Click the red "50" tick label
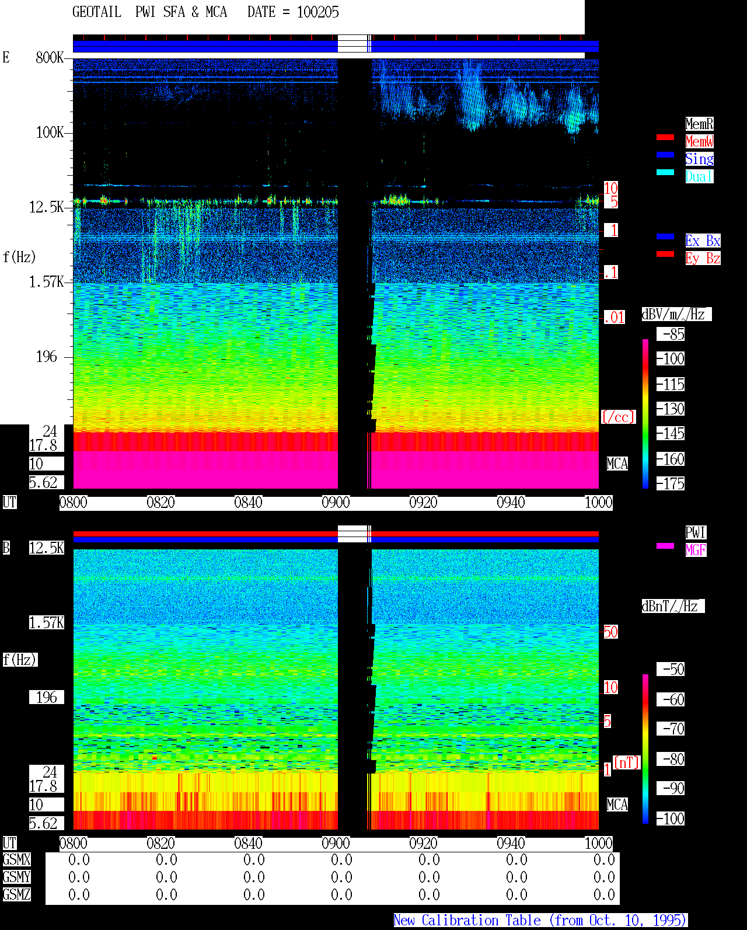The height and width of the screenshot is (930, 747). [610, 632]
